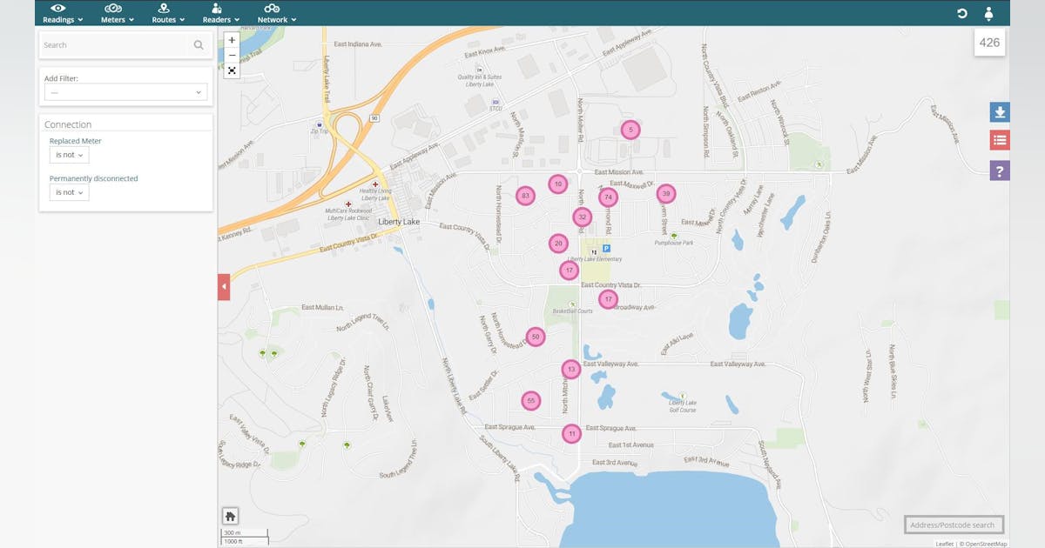Click the Address/Postcode search field
Screen dimensions: 1045x548
[x=954, y=524]
